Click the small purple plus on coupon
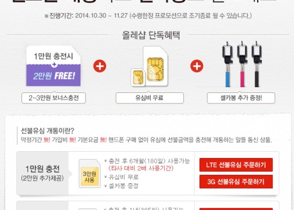The height and width of the screenshot is (210, 294). click(x=54, y=65)
